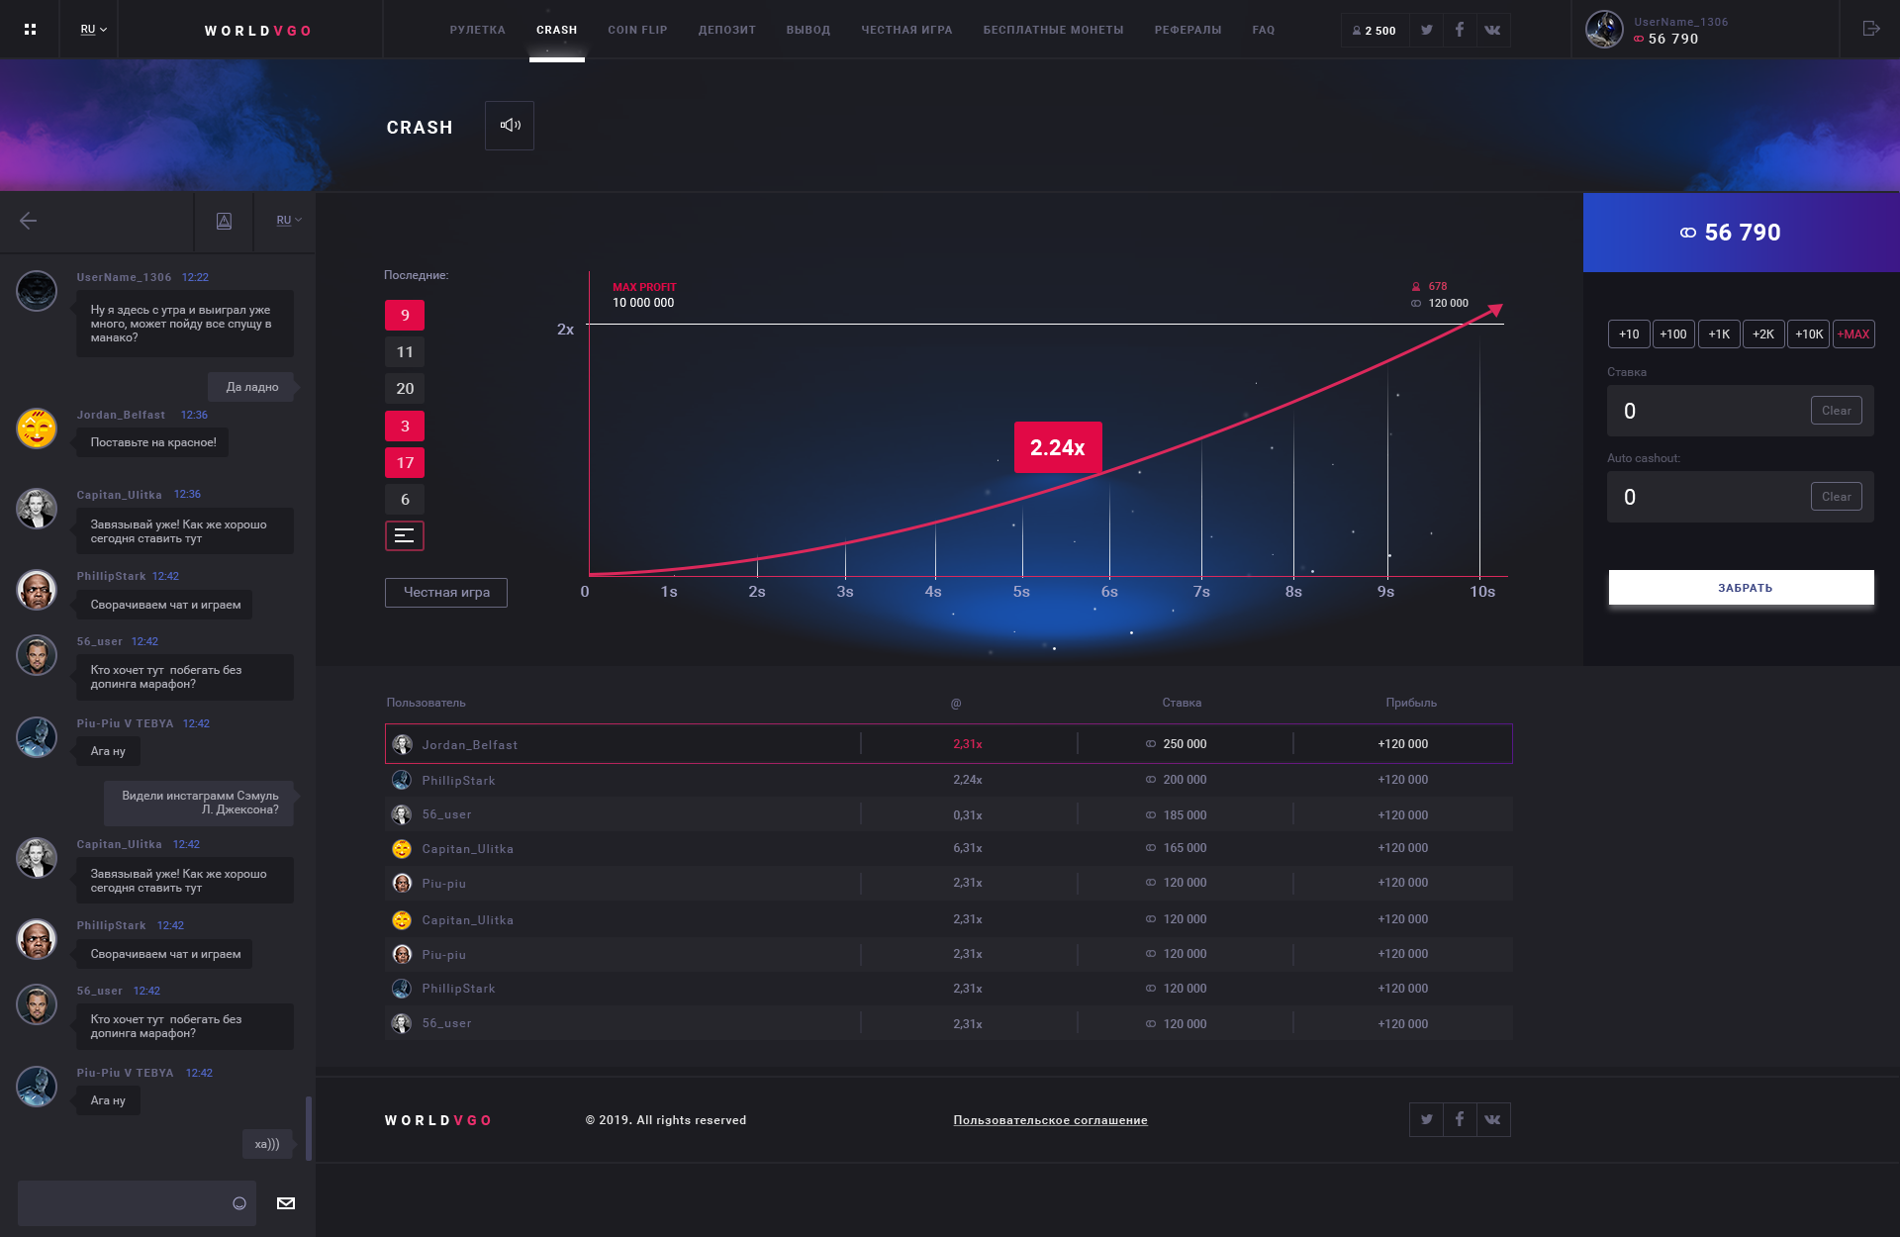Click the online players count 678 indicator

pyautogui.click(x=1432, y=285)
